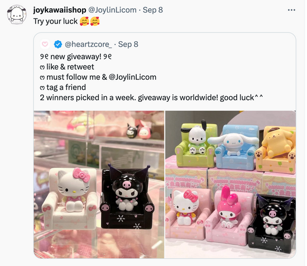307x266 pixels.
Task: Click the quoted tweet's Sep 8 date
Action: click(x=128, y=44)
